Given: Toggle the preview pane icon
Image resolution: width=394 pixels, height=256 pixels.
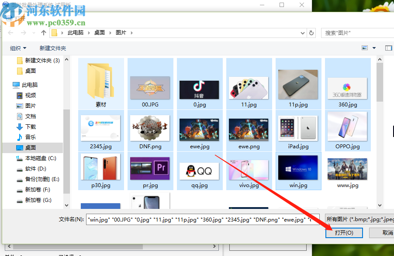Looking at the screenshot, I should 388,48.
